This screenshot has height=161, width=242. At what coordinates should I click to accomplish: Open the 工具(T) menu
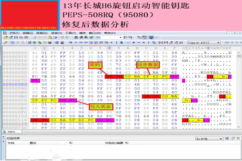coord(70,33)
